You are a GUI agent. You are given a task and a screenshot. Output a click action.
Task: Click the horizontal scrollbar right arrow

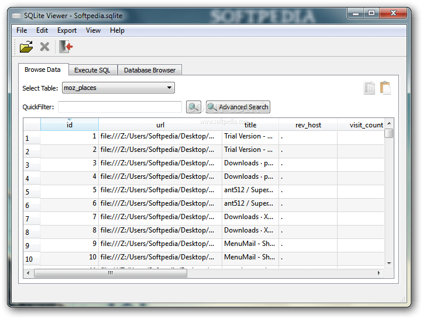[379, 273]
